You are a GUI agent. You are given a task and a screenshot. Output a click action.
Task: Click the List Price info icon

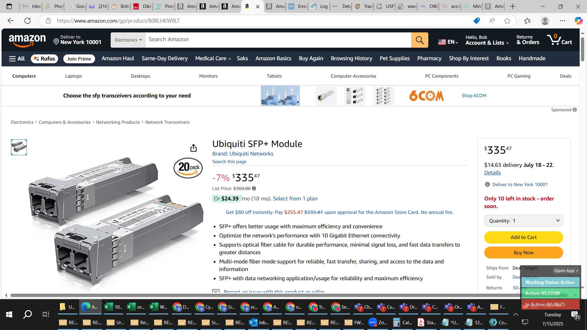tap(254, 189)
